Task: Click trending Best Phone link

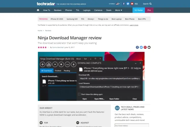Action: coord(130,19)
